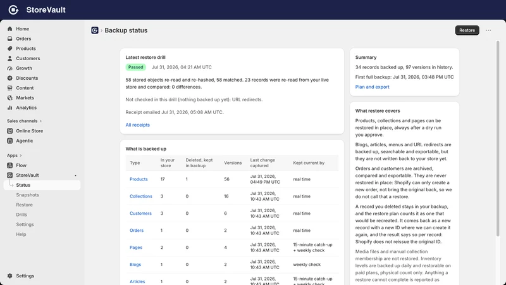
Task: Open the Articles backup type link
Action: pyautogui.click(x=137, y=281)
